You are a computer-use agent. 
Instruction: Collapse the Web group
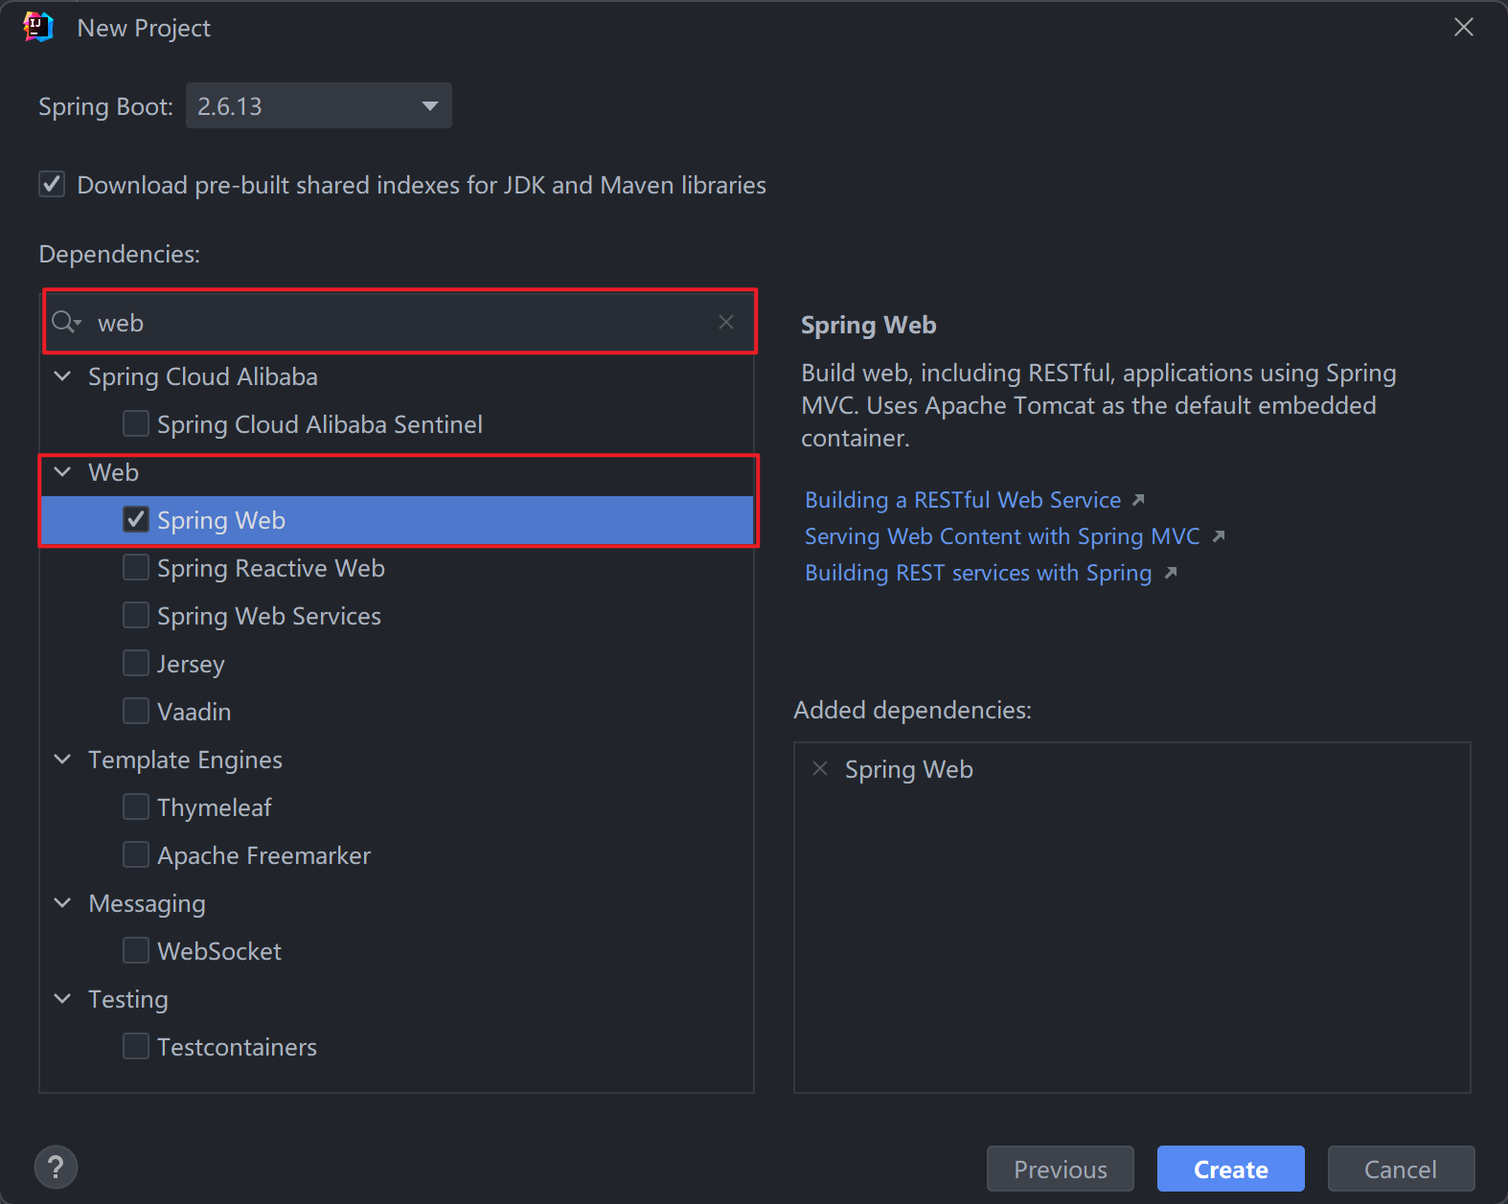(63, 471)
